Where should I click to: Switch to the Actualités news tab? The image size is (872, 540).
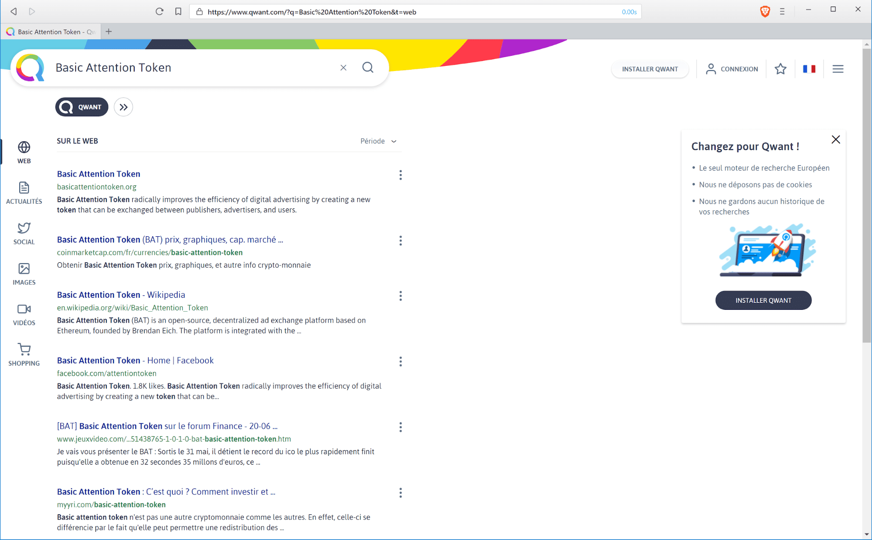(x=24, y=193)
